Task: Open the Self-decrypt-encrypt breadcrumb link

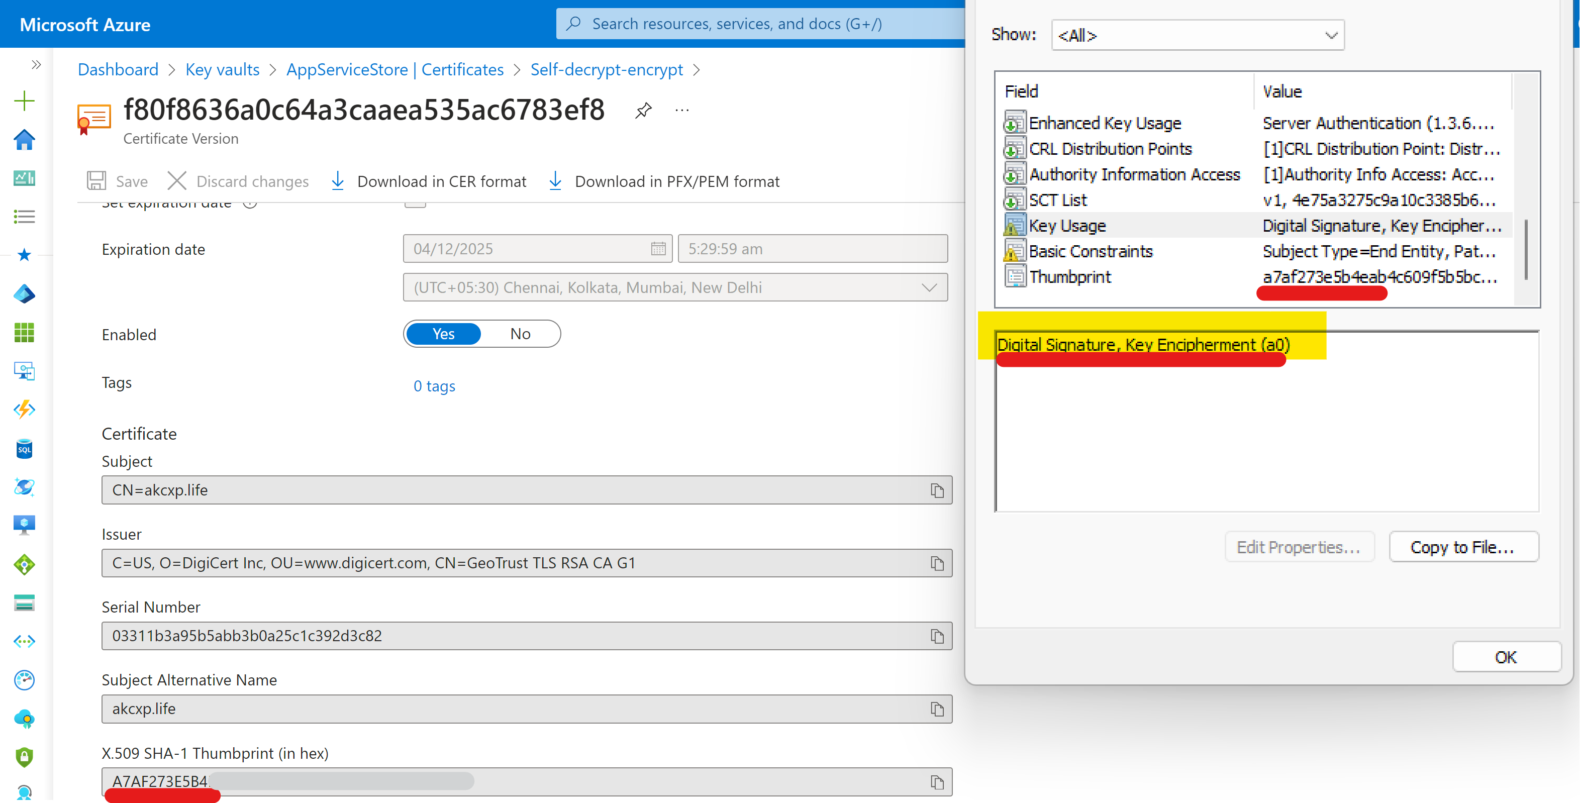Action: 607,69
